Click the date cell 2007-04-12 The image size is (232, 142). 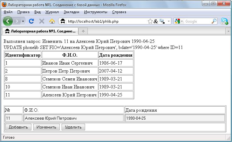tap(116, 71)
